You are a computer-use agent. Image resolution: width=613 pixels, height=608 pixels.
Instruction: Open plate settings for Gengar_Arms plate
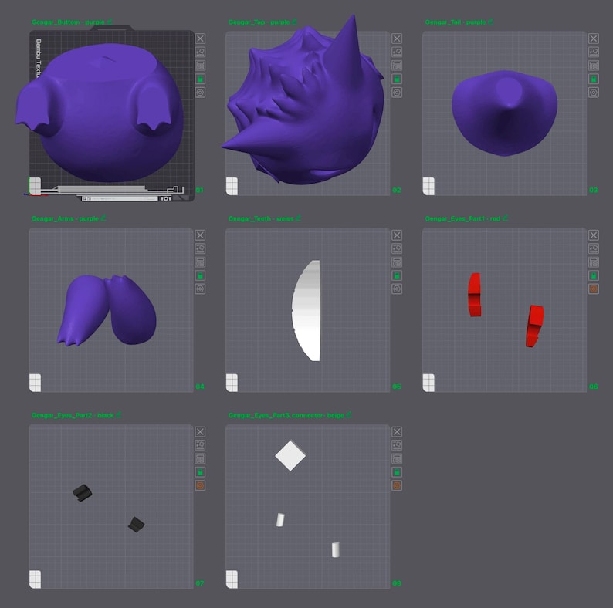[x=200, y=289]
